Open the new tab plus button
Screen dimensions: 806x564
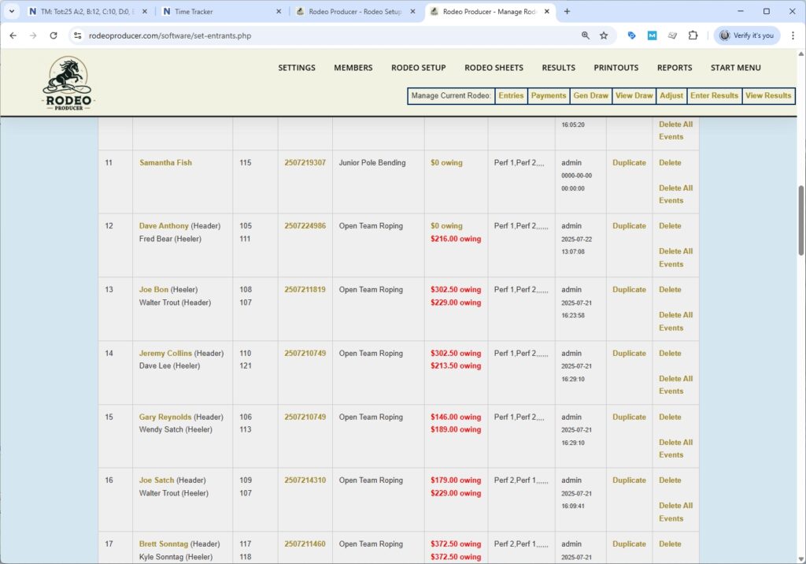coord(567,12)
